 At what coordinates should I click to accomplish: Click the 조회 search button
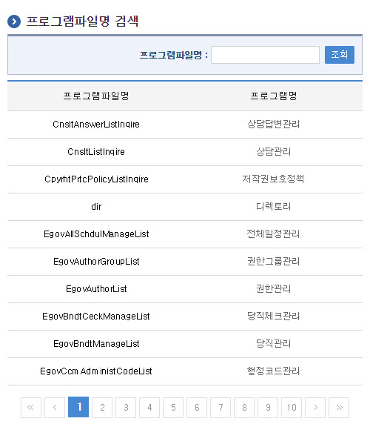coord(340,55)
